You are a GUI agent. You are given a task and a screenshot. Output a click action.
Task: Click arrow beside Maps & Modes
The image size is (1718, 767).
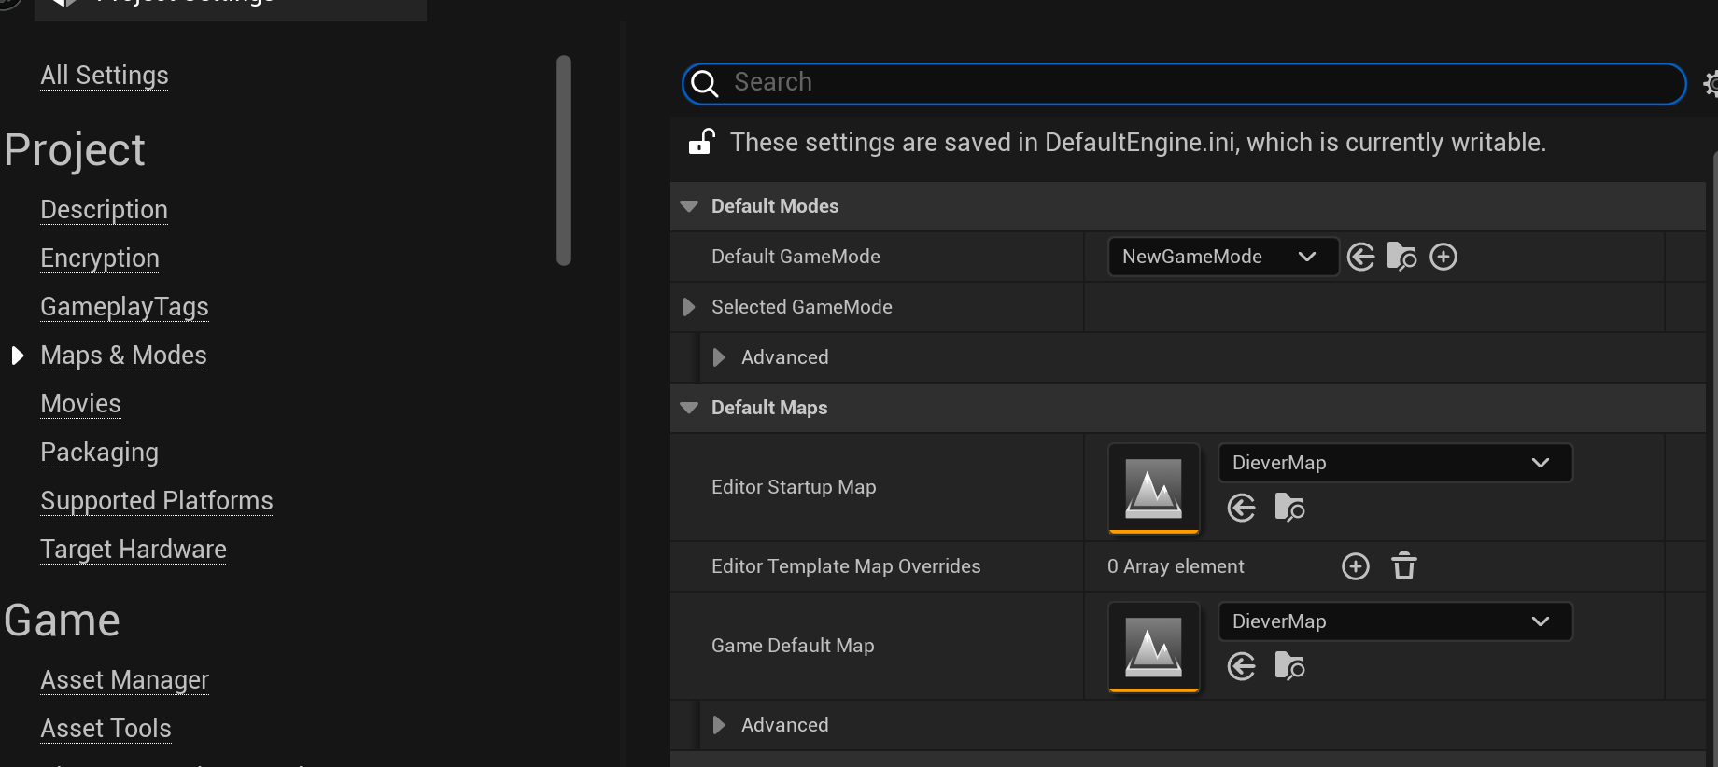coord(17,356)
